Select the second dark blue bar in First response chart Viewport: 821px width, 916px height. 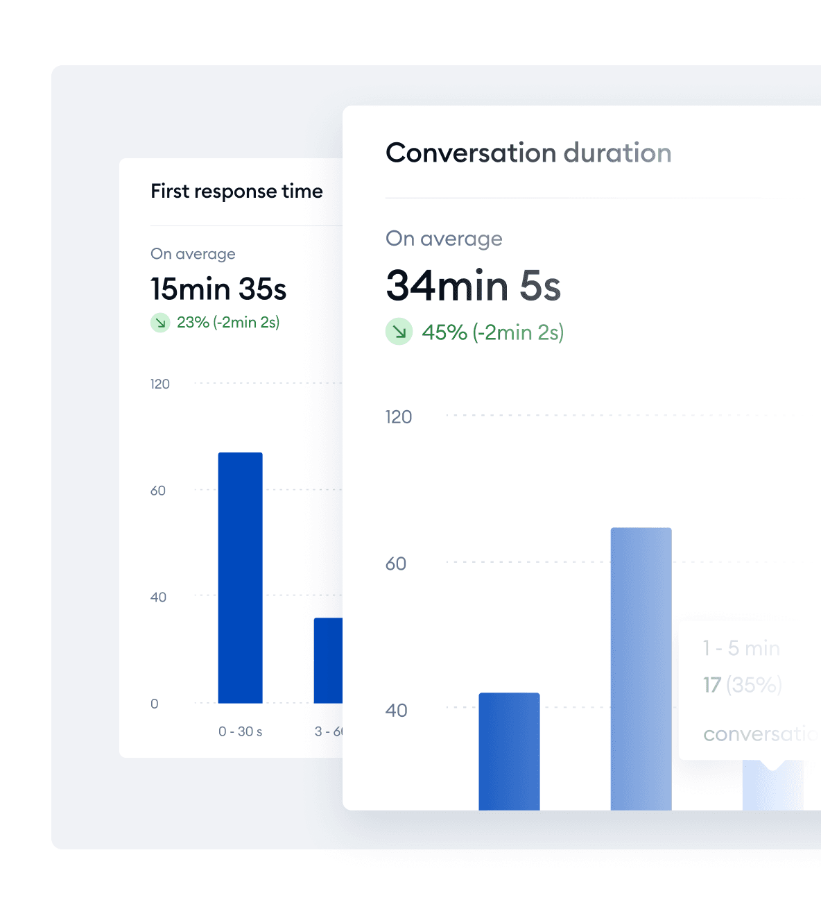pyautogui.click(x=328, y=661)
